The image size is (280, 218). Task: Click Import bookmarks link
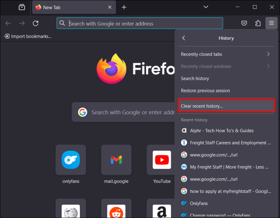click(28, 36)
